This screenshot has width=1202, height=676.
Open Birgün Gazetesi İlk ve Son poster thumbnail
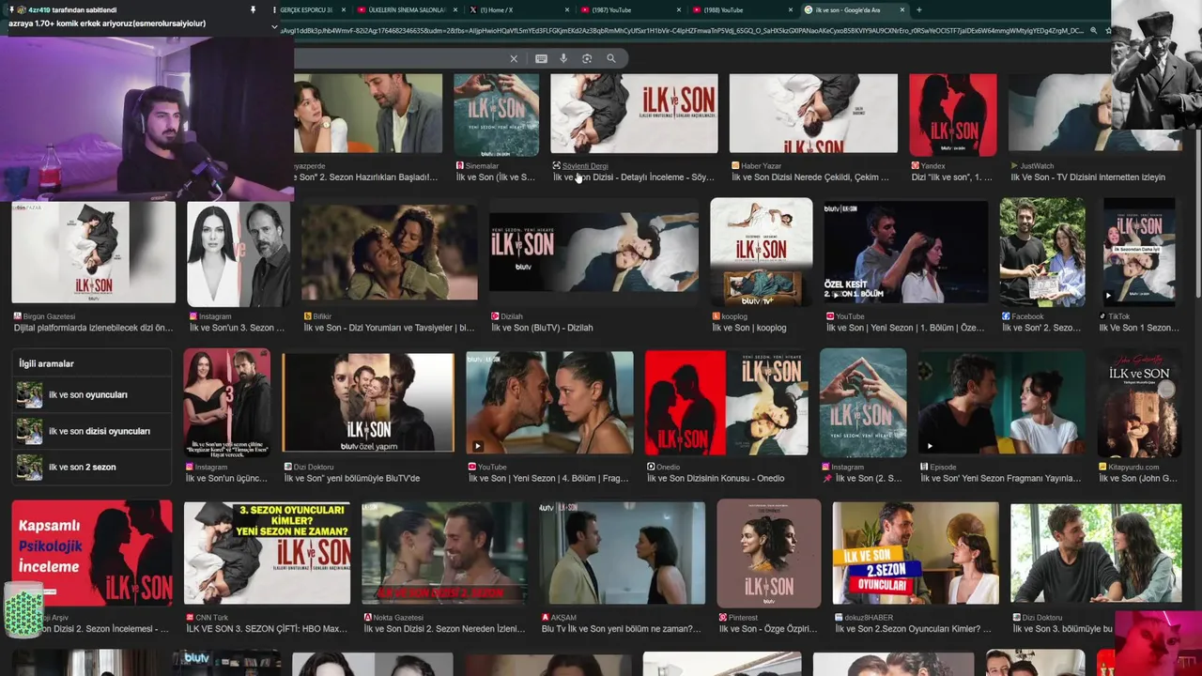93,253
